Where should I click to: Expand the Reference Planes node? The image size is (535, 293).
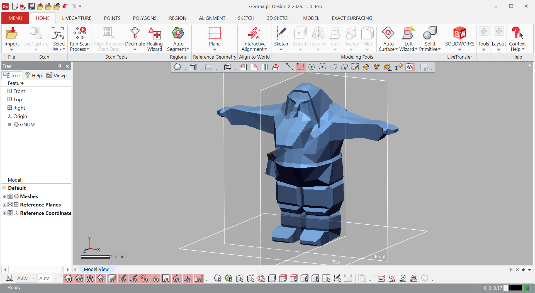pyautogui.click(x=4, y=205)
